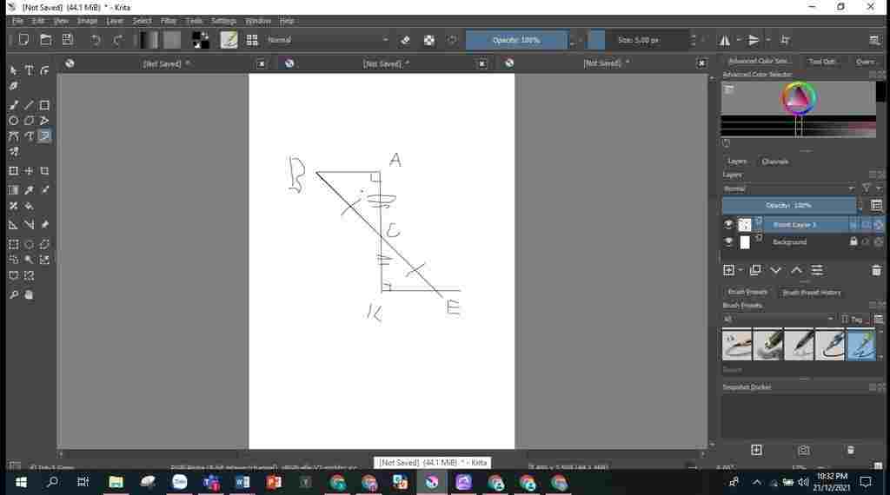Hide Paint Layer 1 using eye icon
Image resolution: width=890 pixels, height=495 pixels.
click(x=729, y=225)
